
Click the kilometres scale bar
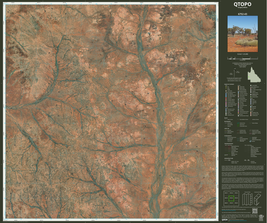[x=243, y=58]
